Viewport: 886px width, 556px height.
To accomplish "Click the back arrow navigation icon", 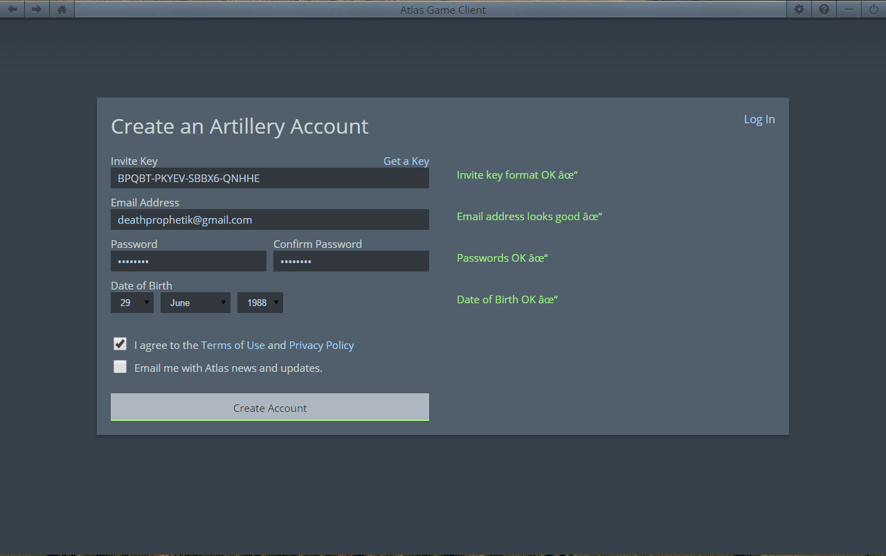I will click(12, 10).
